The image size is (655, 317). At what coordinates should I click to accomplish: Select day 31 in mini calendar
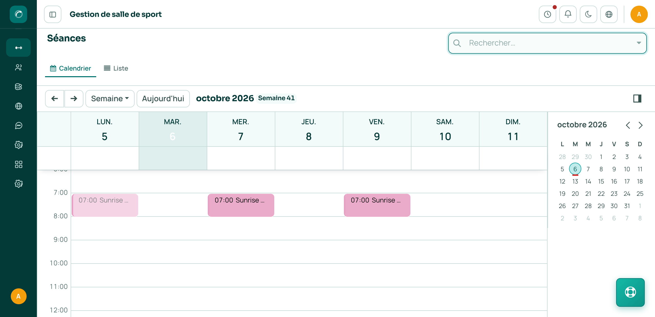[x=627, y=206]
